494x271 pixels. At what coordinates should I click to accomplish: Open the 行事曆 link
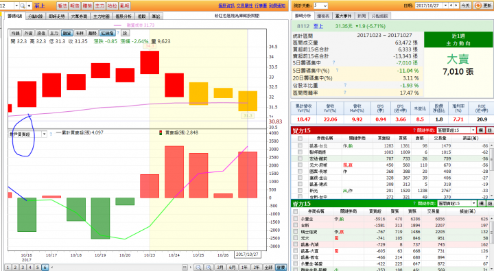pos(261,5)
